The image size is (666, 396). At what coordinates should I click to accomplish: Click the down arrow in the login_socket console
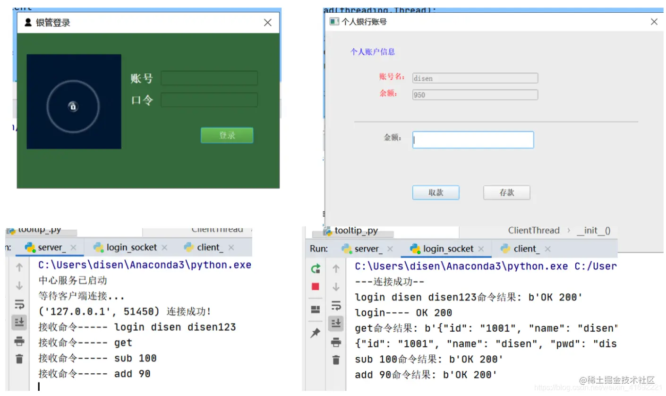(x=336, y=286)
